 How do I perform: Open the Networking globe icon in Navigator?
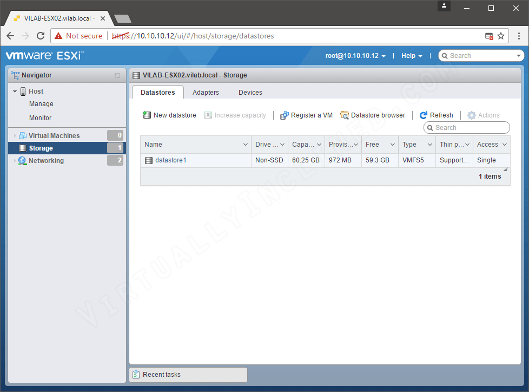coord(22,160)
